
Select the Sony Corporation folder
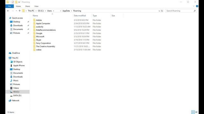point(43,43)
